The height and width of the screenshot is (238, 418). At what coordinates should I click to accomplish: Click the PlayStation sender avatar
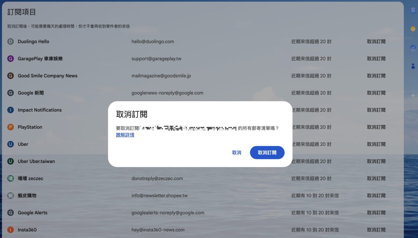[x=10, y=127]
